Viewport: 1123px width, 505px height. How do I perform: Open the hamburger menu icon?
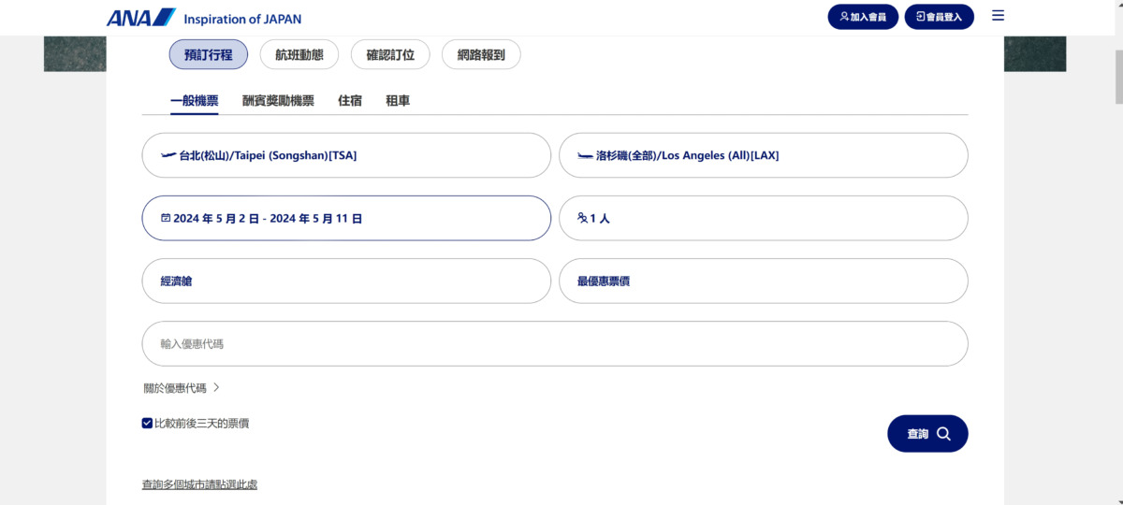(998, 16)
